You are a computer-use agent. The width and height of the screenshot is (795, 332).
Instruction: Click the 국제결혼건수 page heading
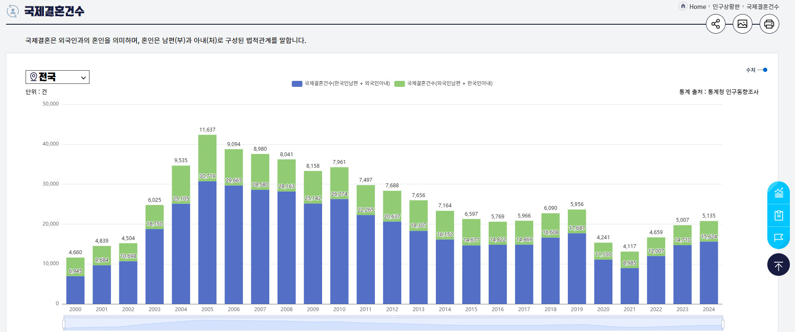[54, 11]
